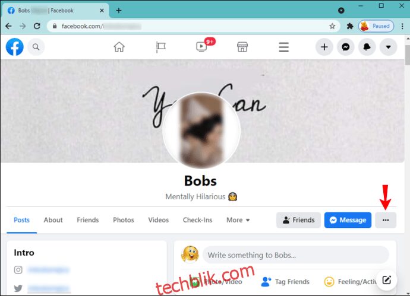Click the Create plus button
The height and width of the screenshot is (296, 410).
(x=324, y=47)
